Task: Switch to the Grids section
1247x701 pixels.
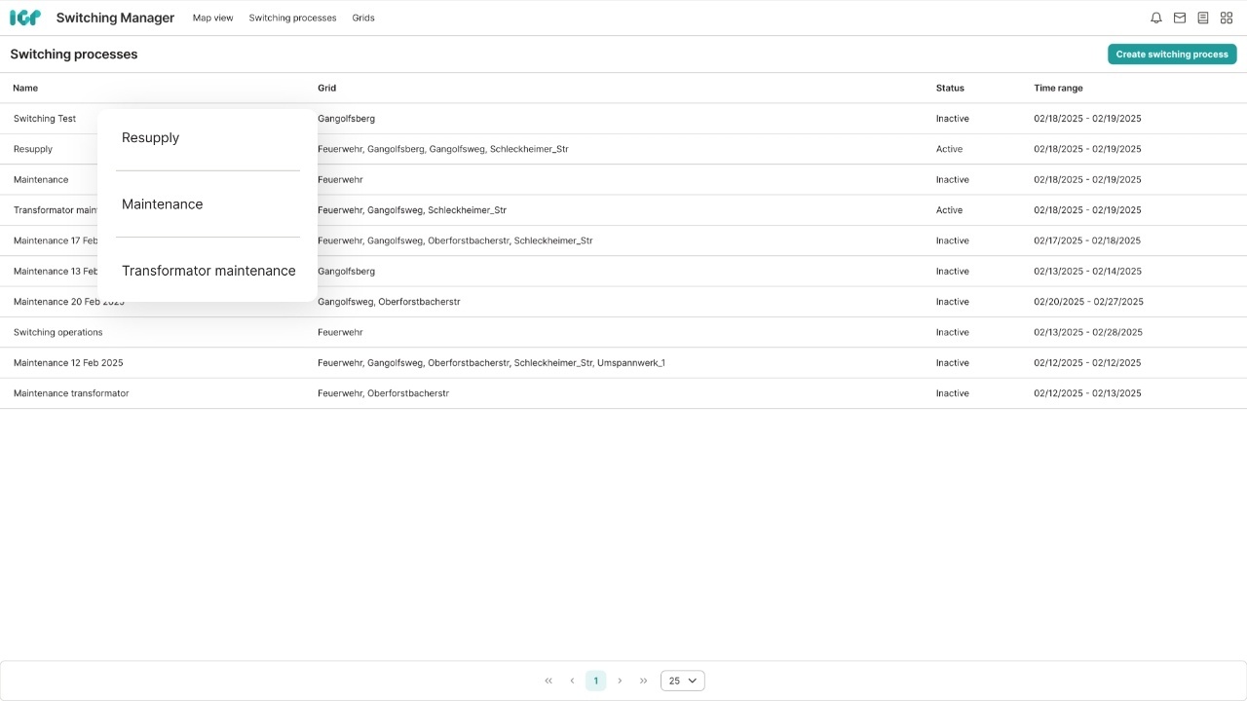Action: tap(362, 18)
